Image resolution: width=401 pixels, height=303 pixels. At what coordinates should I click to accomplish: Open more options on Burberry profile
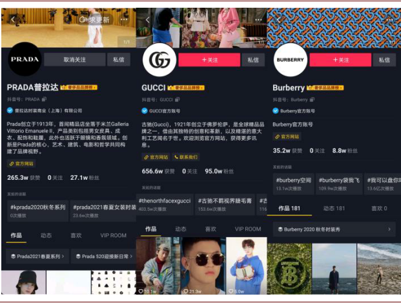pos(389,20)
